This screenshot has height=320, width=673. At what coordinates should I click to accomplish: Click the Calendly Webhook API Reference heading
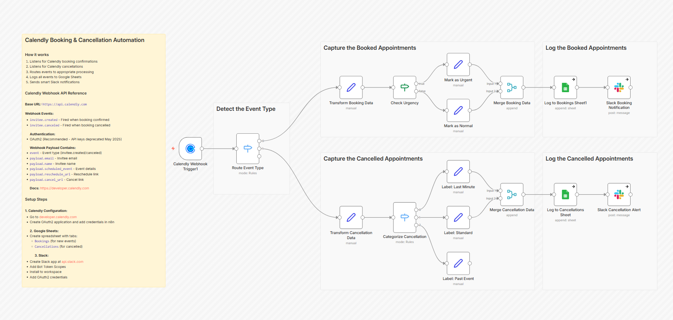point(56,93)
